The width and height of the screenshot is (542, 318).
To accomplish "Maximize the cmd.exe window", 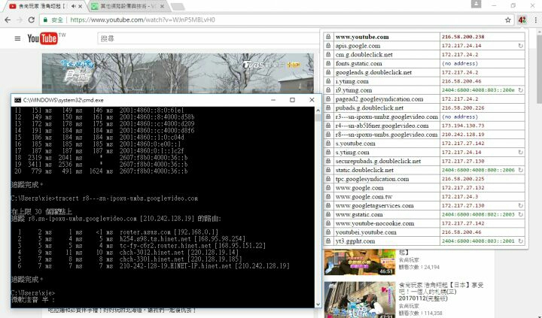I will [292, 100].
